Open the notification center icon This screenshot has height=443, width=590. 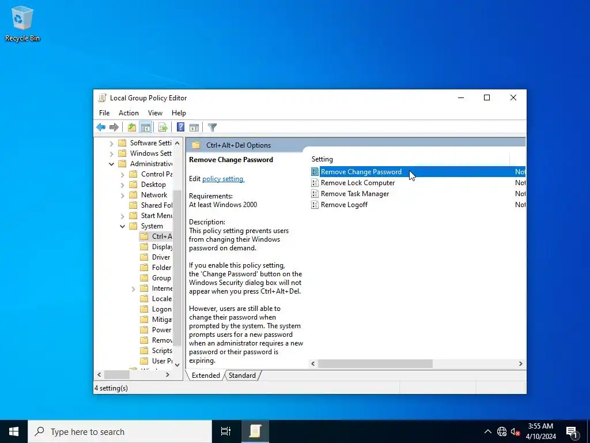(x=572, y=431)
